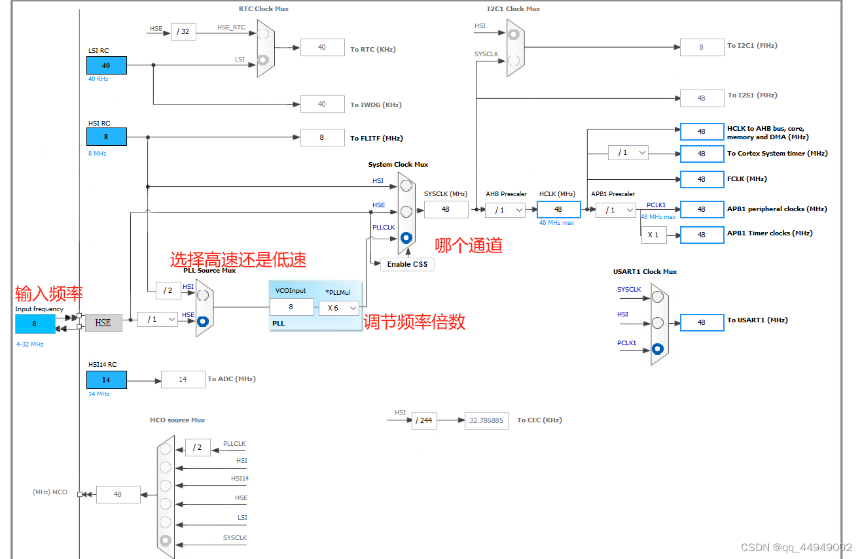This screenshot has width=862, height=559.
Task: Click the To FLITF (MHz) value box
Action: tap(322, 137)
